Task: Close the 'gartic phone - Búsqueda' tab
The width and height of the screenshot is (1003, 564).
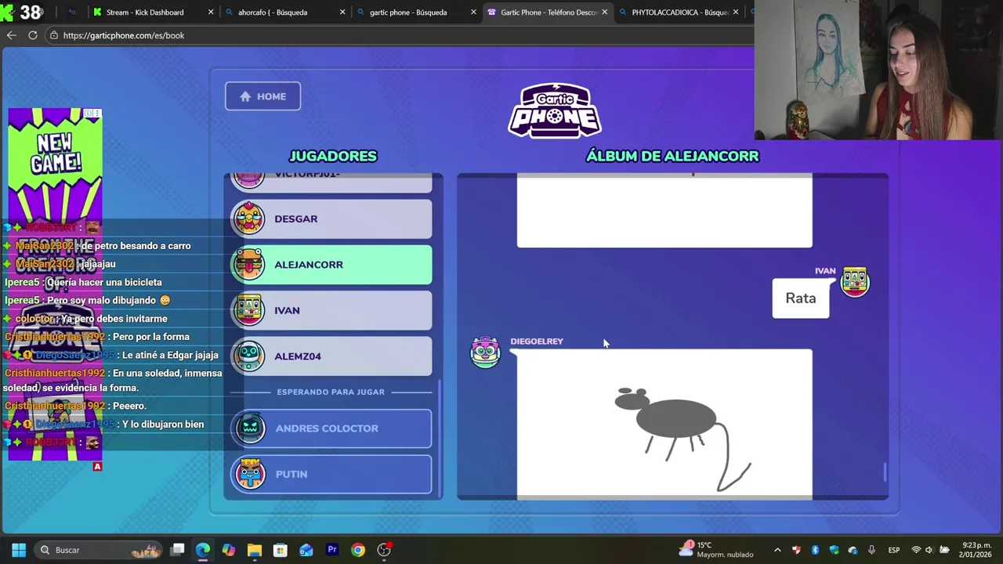Action: [x=473, y=13]
